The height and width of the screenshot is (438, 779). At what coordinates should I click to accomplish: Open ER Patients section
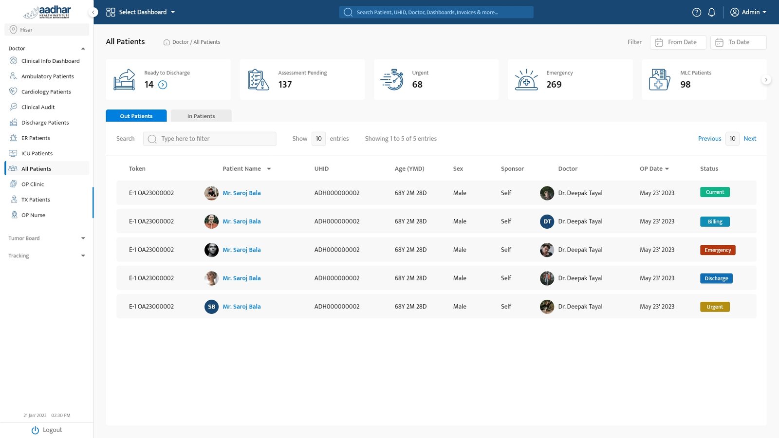[x=36, y=138]
